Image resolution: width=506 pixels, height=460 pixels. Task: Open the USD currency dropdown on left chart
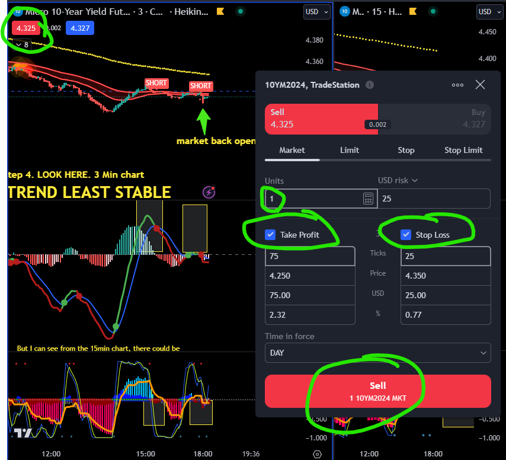[317, 12]
